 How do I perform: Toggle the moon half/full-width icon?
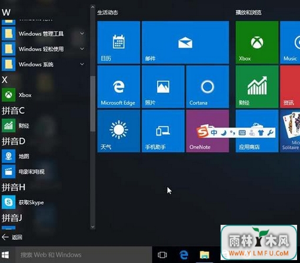224,133
